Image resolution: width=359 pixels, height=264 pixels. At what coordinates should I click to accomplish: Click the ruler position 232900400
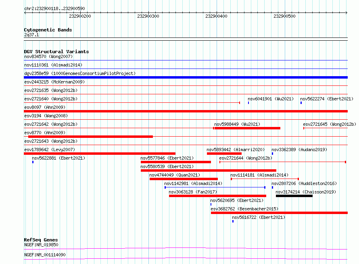coord(216,16)
